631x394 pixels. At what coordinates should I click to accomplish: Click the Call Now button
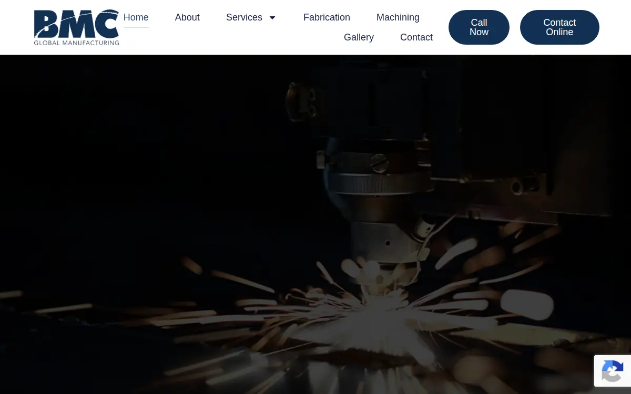click(x=479, y=27)
